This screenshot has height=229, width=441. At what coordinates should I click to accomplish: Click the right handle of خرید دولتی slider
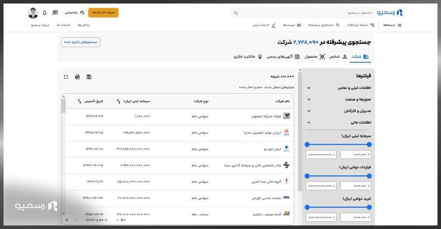pyautogui.click(x=369, y=208)
